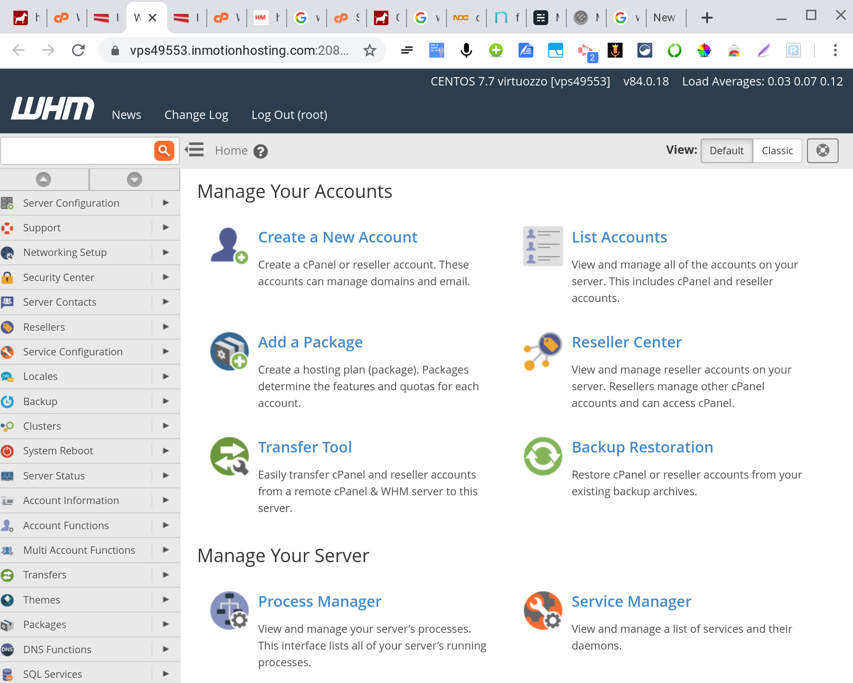Open Account Information in sidebar
The height and width of the screenshot is (683, 853).
[x=71, y=500]
